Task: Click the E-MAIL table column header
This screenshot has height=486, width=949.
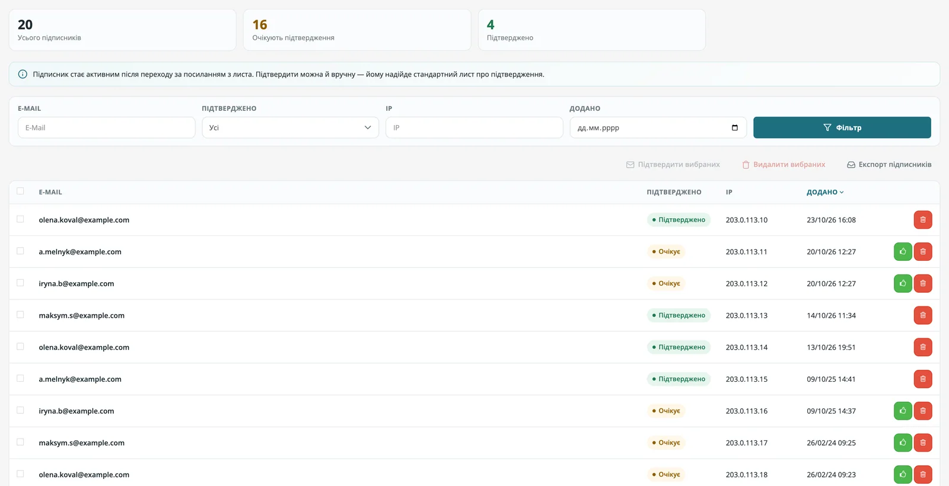Action: pos(50,192)
